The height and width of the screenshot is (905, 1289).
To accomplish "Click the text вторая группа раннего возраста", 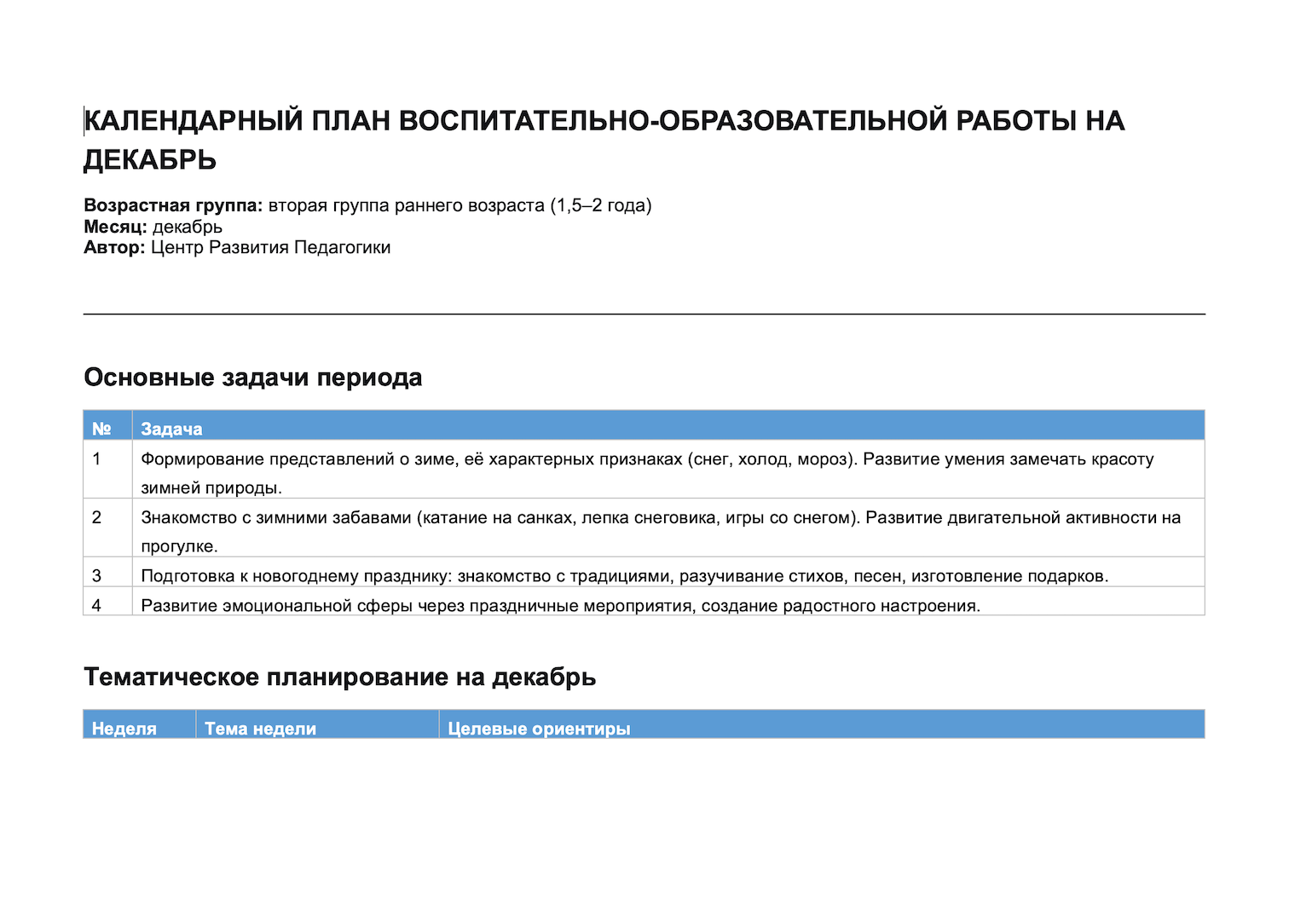I will tap(406, 205).
